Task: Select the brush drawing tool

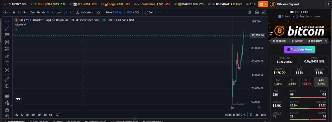Action: (7, 56)
